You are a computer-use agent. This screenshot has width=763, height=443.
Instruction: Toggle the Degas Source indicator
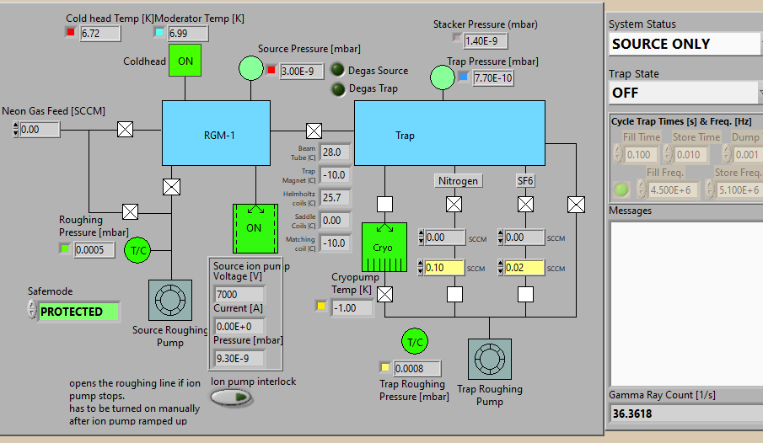[x=338, y=70]
